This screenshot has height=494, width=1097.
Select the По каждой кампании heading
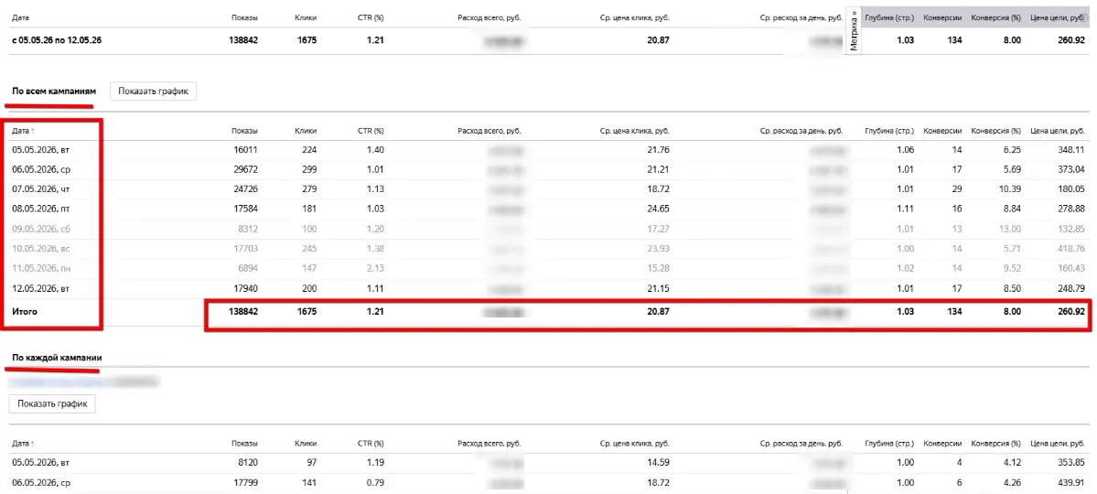tap(57, 358)
